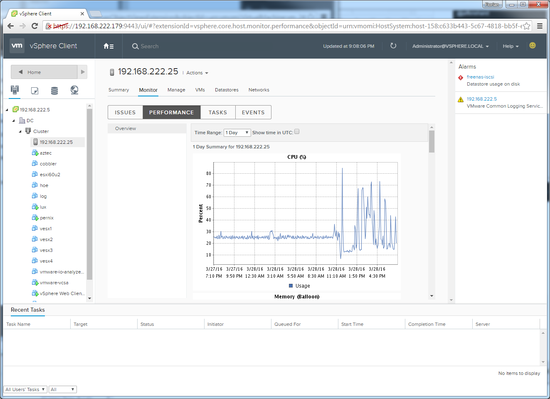
Task: Open the Time Range dropdown
Action: pos(237,133)
